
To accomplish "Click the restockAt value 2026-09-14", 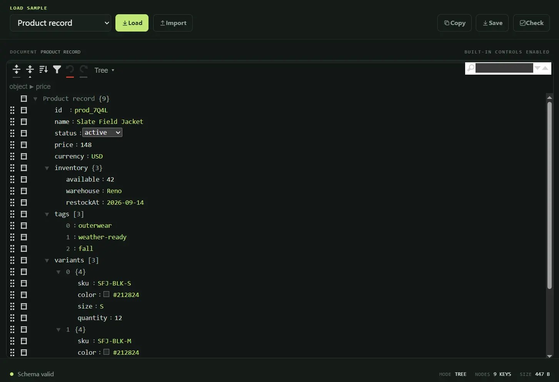I will coord(125,202).
